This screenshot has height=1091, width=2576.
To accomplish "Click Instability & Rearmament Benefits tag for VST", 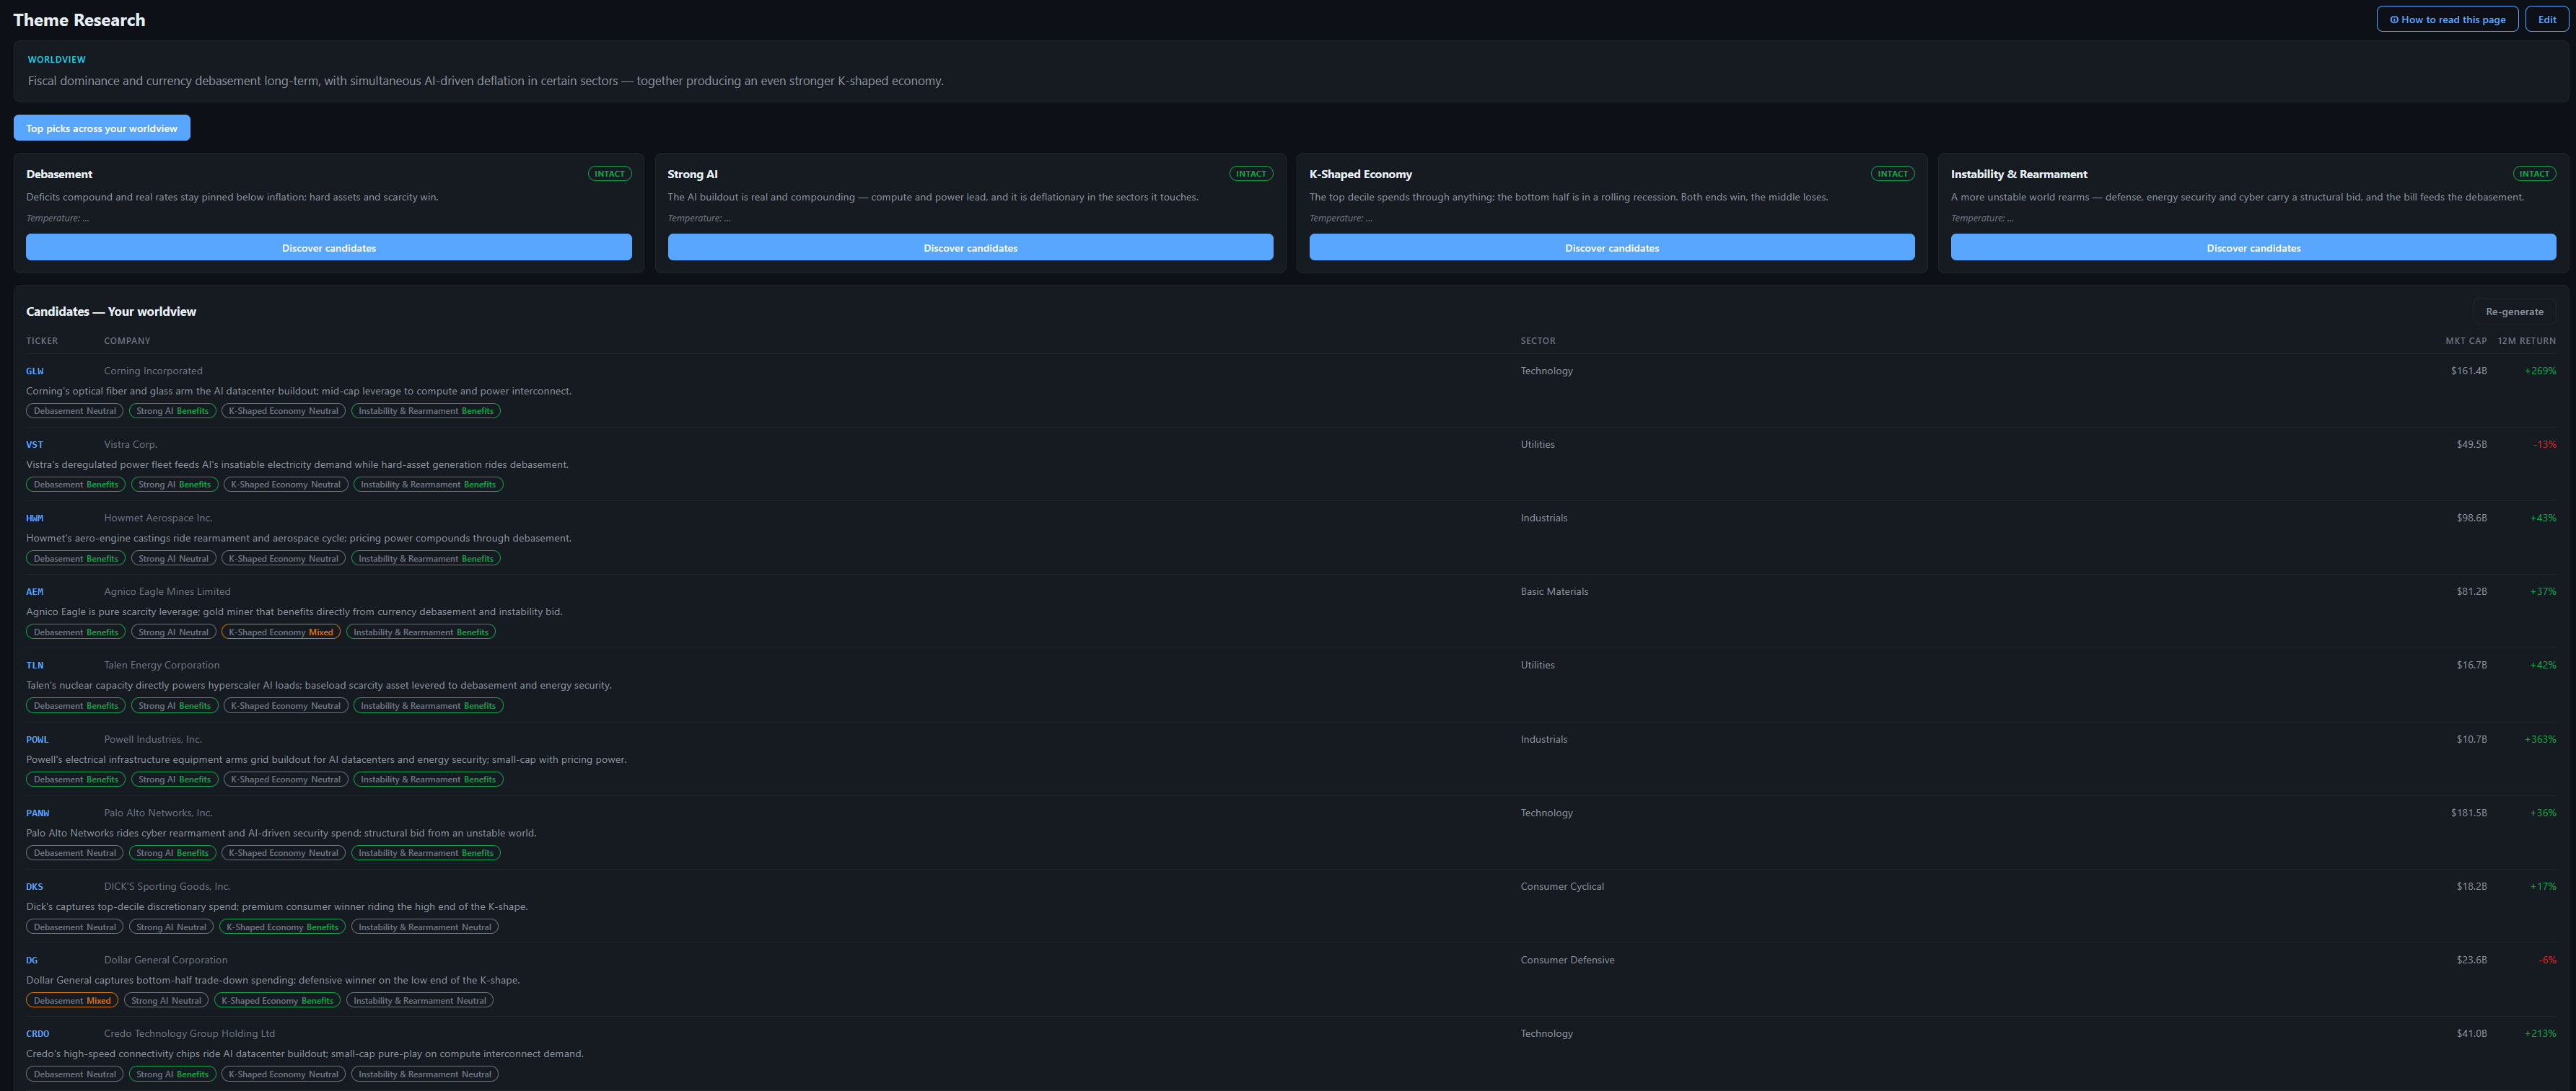I will [x=428, y=485].
